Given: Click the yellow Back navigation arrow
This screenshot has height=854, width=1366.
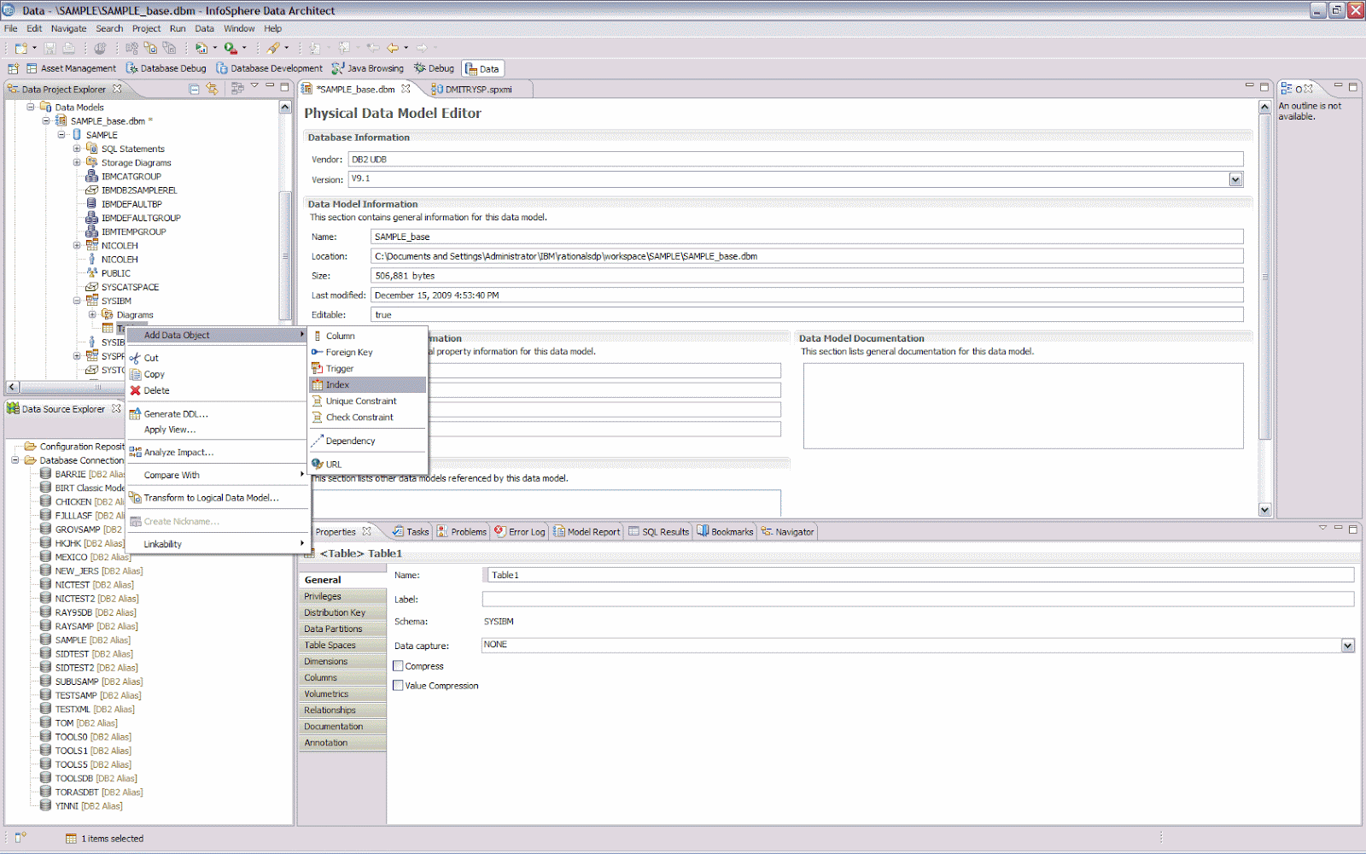Looking at the screenshot, I should [393, 49].
